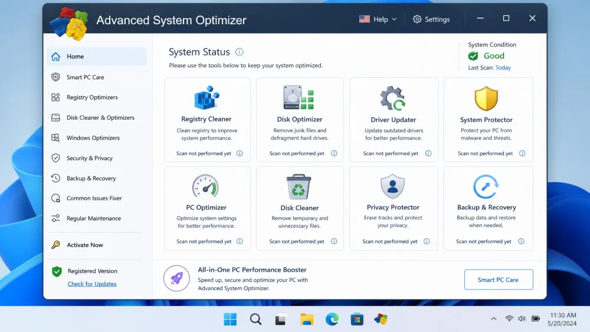This screenshot has height=332, width=590.
Task: Go to the Home sidebar item
Action: pos(97,57)
